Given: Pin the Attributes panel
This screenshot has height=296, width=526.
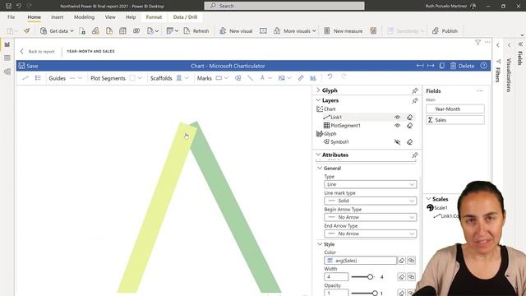Looking at the screenshot, I should [415, 155].
